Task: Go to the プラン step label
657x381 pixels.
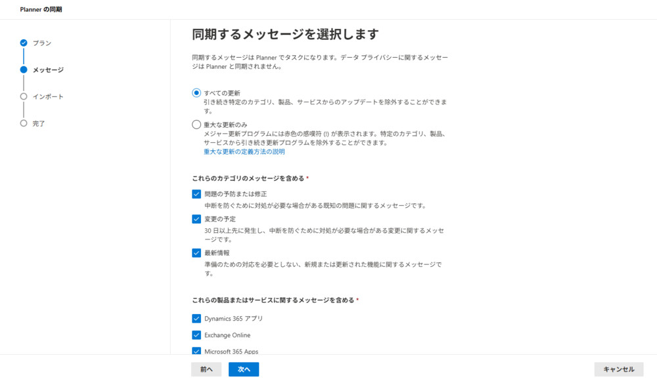Action: click(42, 43)
